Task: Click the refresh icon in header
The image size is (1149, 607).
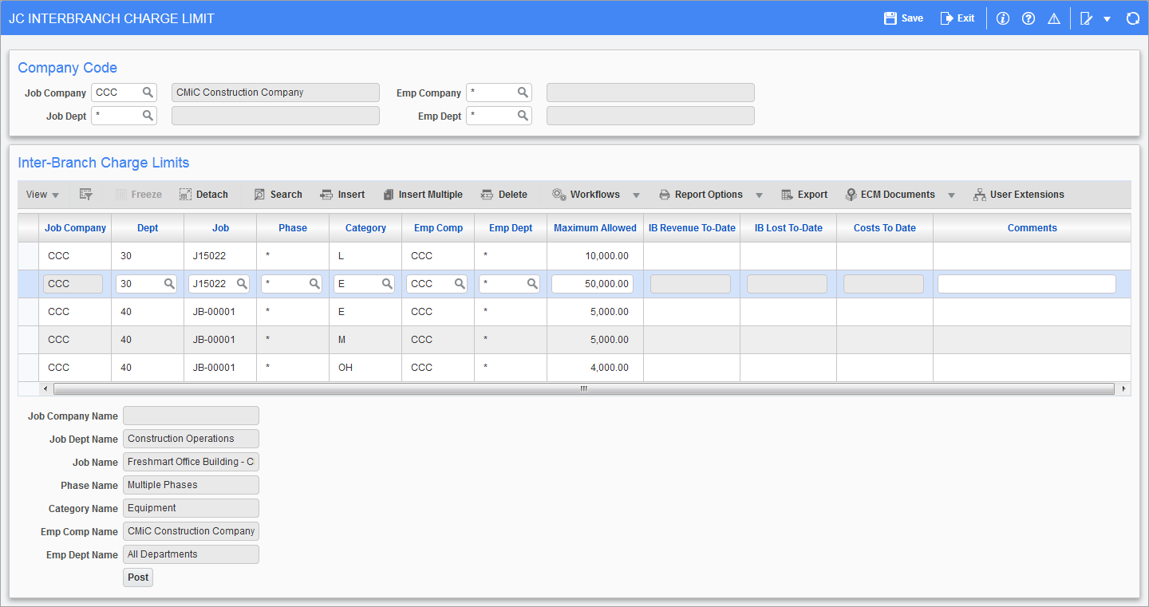Action: point(1132,18)
